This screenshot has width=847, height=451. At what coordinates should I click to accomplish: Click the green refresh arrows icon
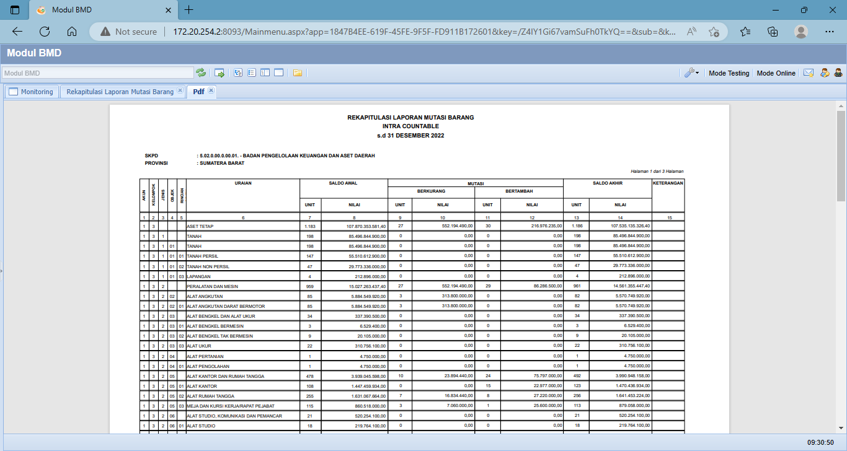pyautogui.click(x=201, y=72)
